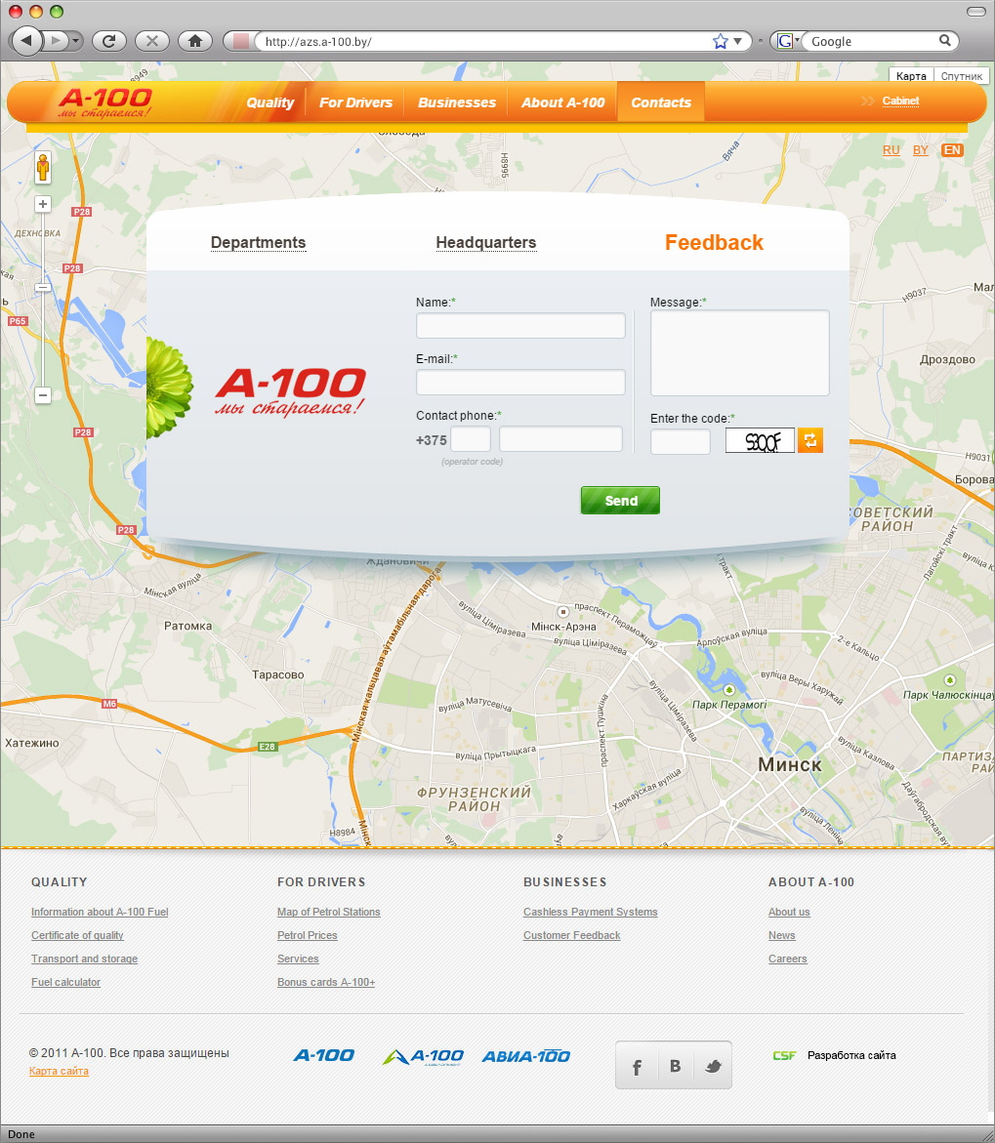Click the map zoom slider handle
Screen dimensions: 995x1143
point(43,288)
